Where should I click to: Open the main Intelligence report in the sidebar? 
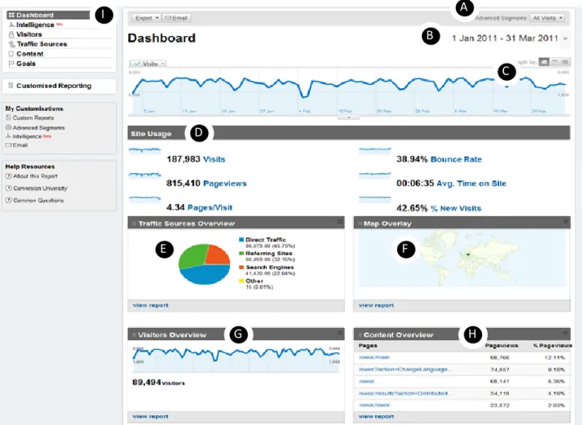point(35,24)
